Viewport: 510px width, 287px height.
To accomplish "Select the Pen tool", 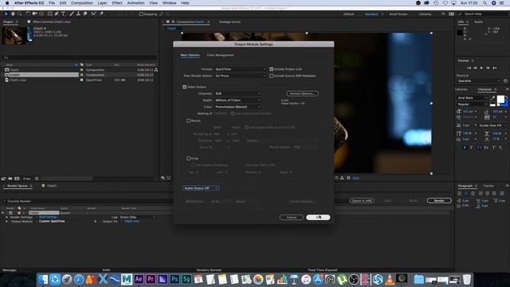I will point(57,14).
